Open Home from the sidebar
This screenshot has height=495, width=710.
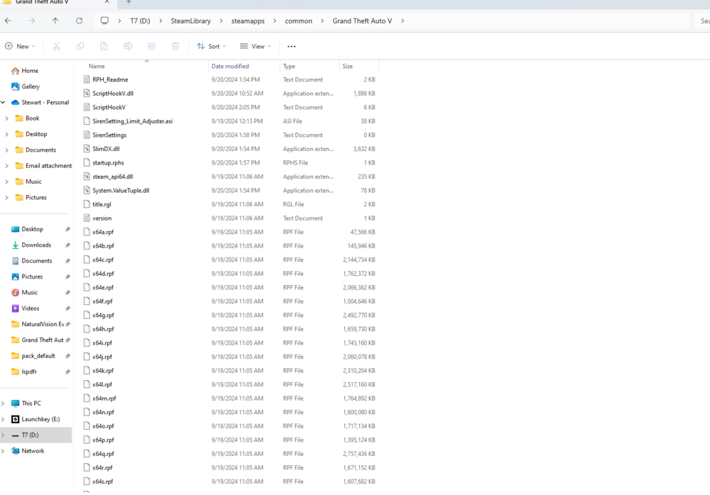(26, 70)
